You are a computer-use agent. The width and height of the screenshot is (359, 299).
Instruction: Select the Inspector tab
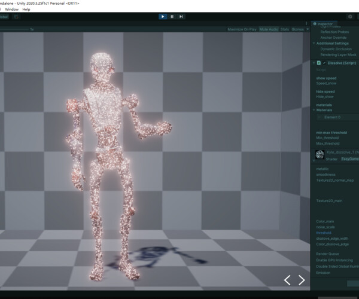[x=326, y=24]
